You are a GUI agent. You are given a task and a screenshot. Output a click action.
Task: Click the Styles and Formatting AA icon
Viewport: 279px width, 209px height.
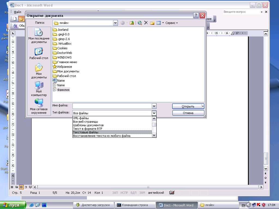15,26
